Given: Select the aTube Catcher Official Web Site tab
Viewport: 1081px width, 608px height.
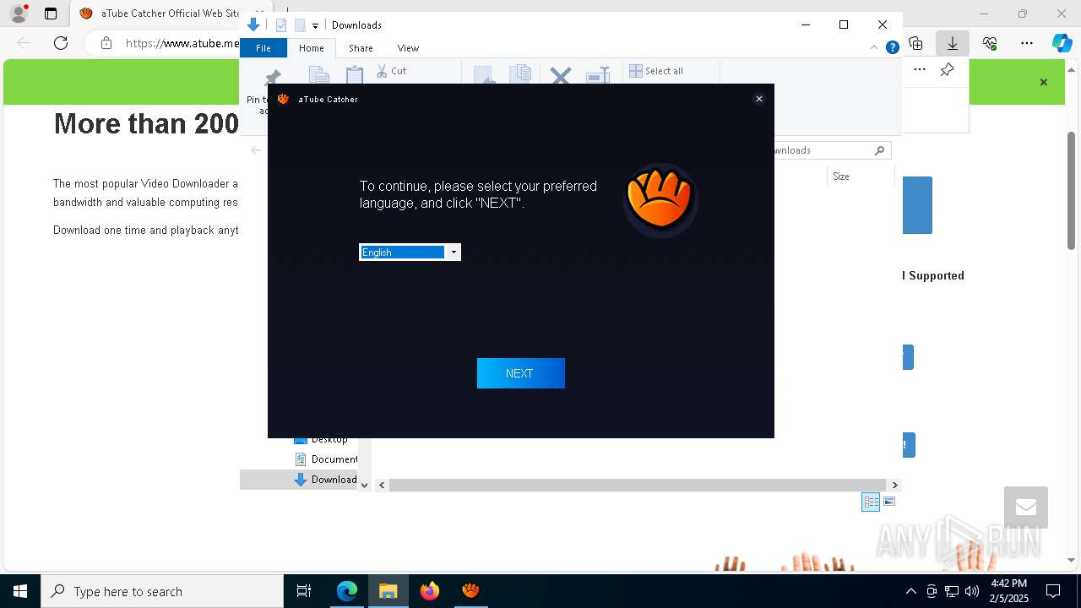Looking at the screenshot, I should click(160, 14).
